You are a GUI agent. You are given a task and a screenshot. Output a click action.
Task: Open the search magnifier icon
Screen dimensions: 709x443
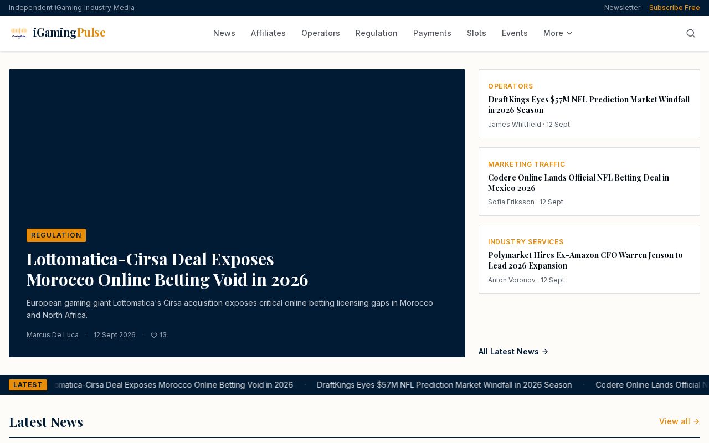(691, 33)
